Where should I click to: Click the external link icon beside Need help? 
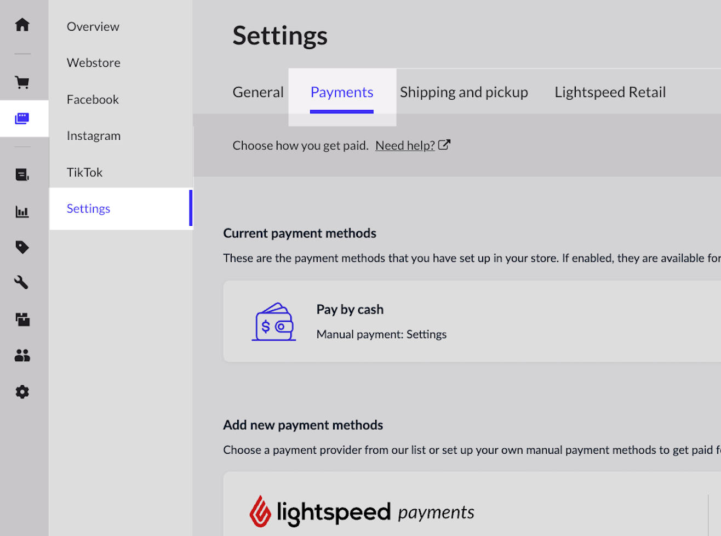click(x=444, y=145)
